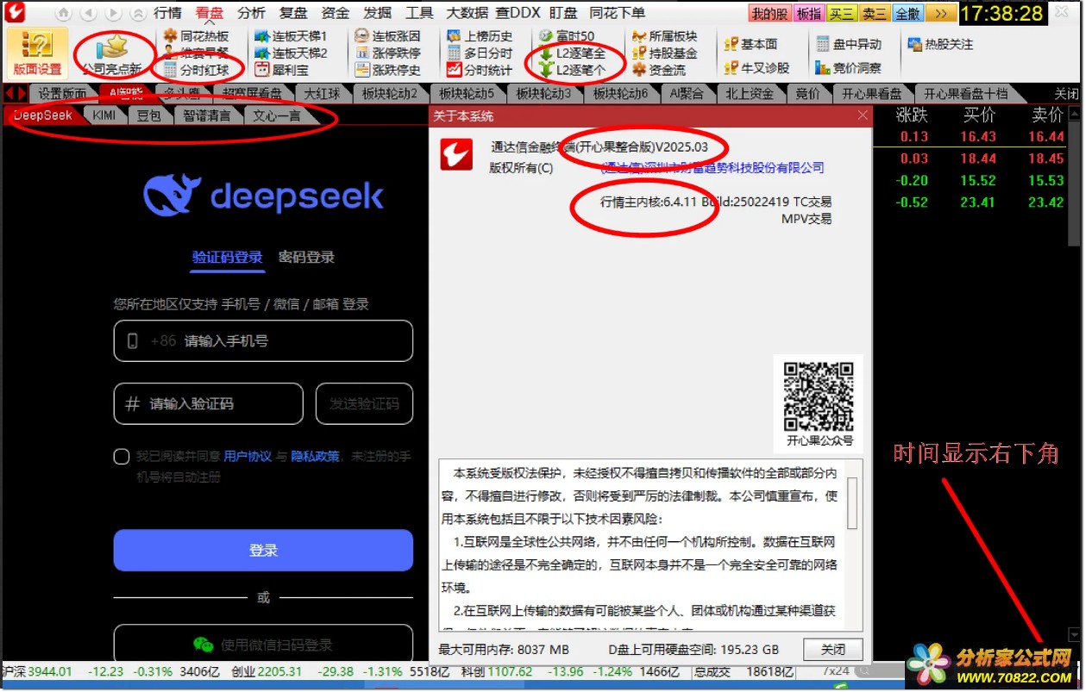Show the 多日分时 chart

[480, 53]
